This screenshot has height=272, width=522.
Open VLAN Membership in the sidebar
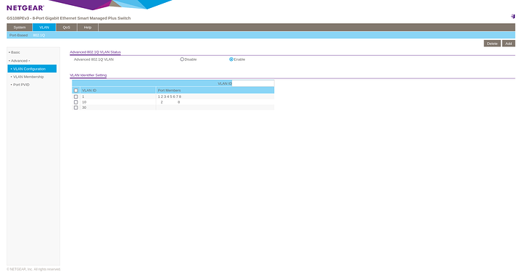coord(28,77)
